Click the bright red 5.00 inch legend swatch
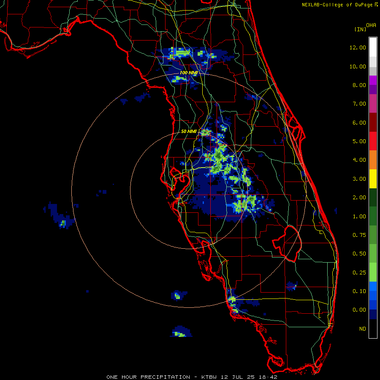Viewport: 380px width, 380px height. pos(373,141)
